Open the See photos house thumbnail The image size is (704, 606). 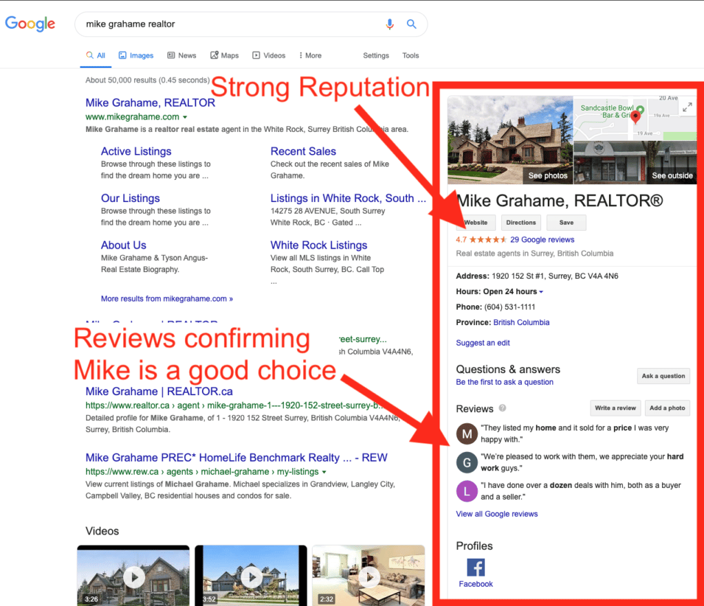click(509, 139)
